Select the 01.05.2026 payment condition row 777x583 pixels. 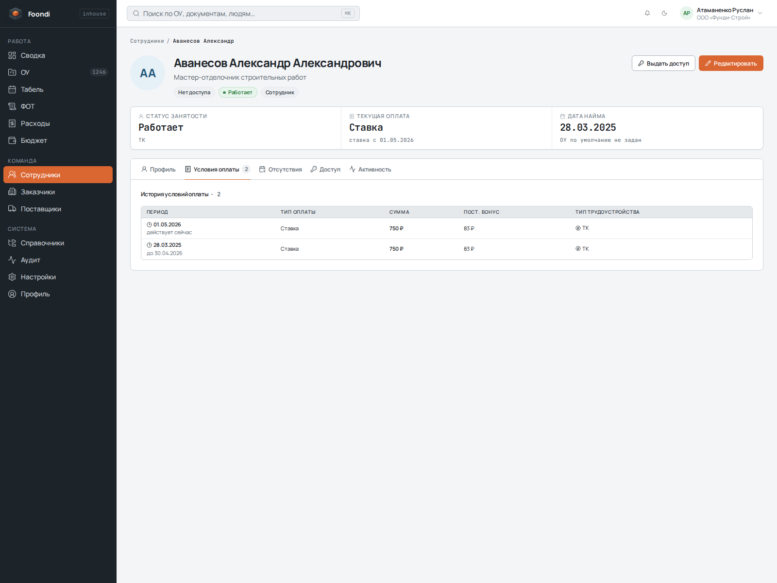pos(446,228)
